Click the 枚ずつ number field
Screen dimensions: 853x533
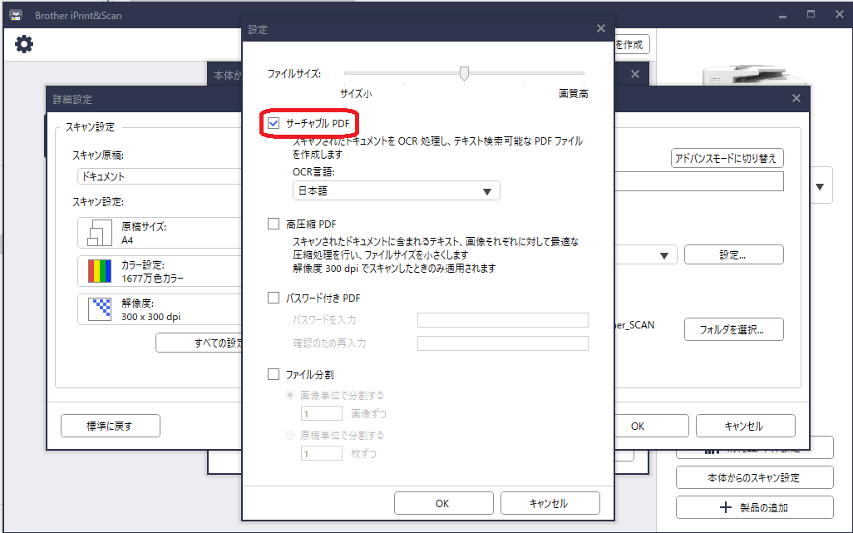[x=322, y=453]
